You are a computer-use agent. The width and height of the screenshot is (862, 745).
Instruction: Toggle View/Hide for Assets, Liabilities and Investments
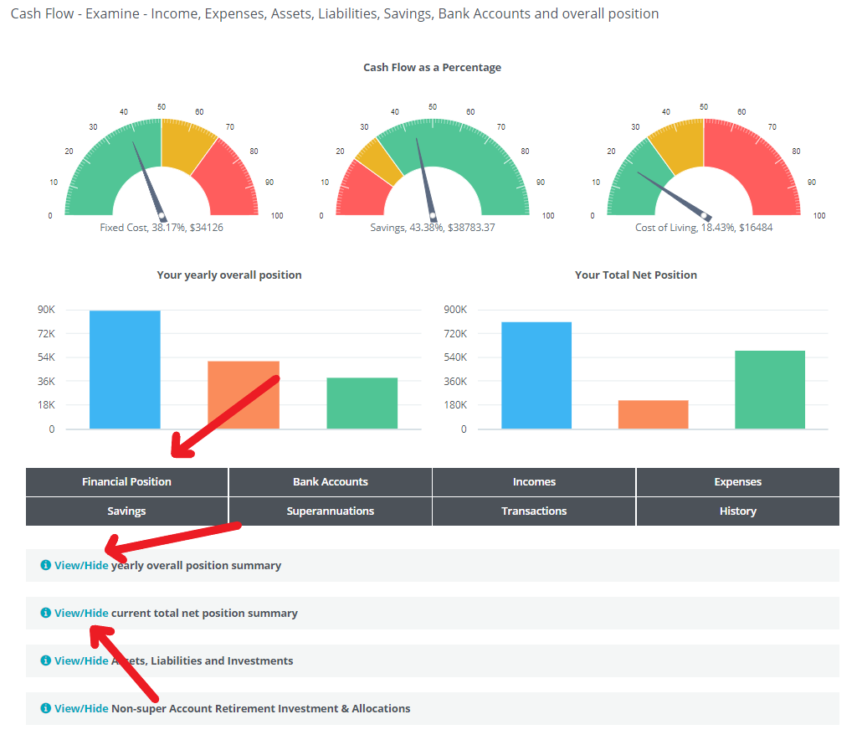pos(81,660)
